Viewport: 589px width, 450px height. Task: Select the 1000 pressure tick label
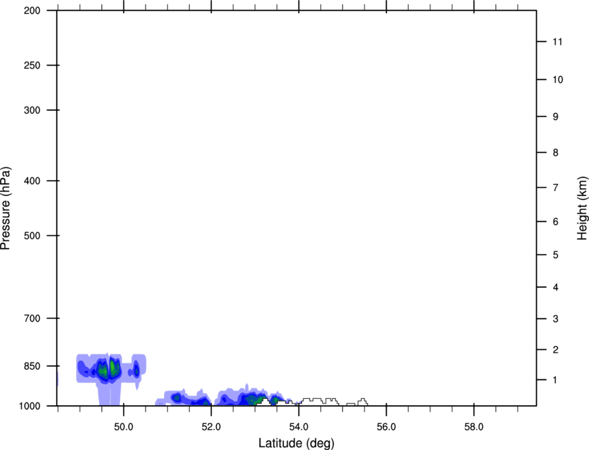coord(30,406)
